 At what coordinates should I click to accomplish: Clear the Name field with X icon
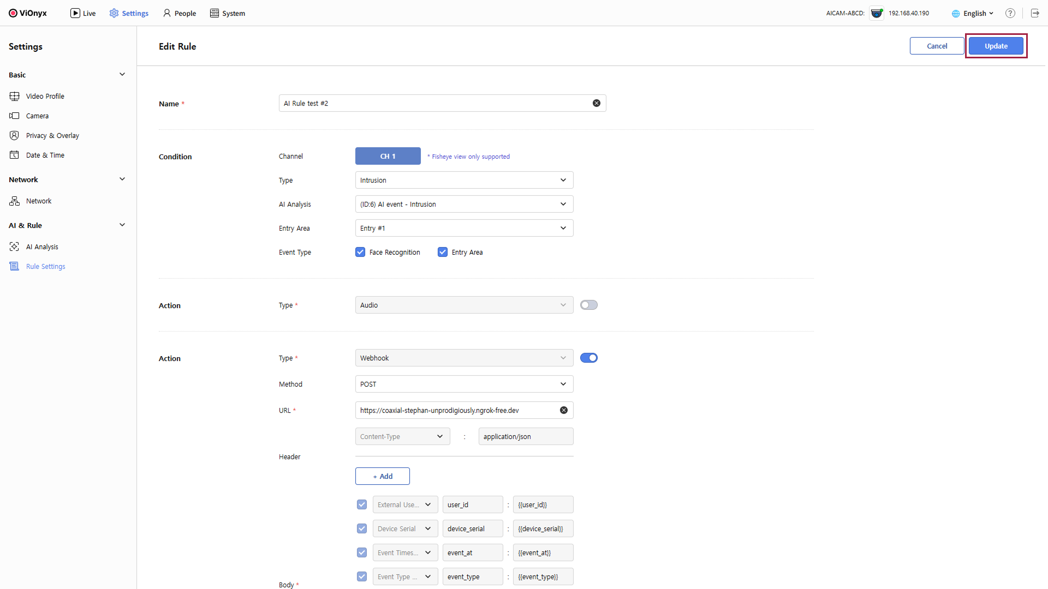click(597, 103)
